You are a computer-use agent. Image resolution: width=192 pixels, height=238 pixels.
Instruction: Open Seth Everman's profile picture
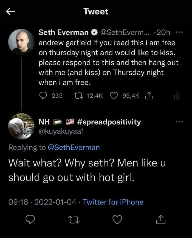coord(21,42)
